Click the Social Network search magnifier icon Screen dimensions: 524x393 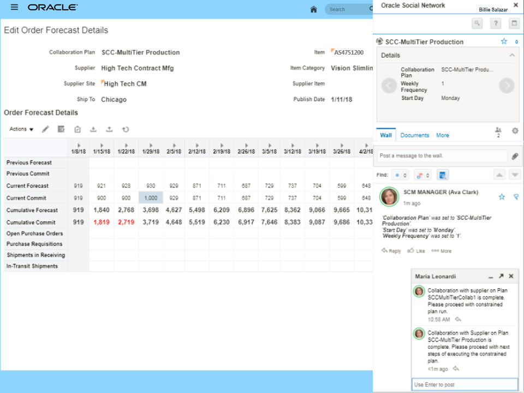477,23
